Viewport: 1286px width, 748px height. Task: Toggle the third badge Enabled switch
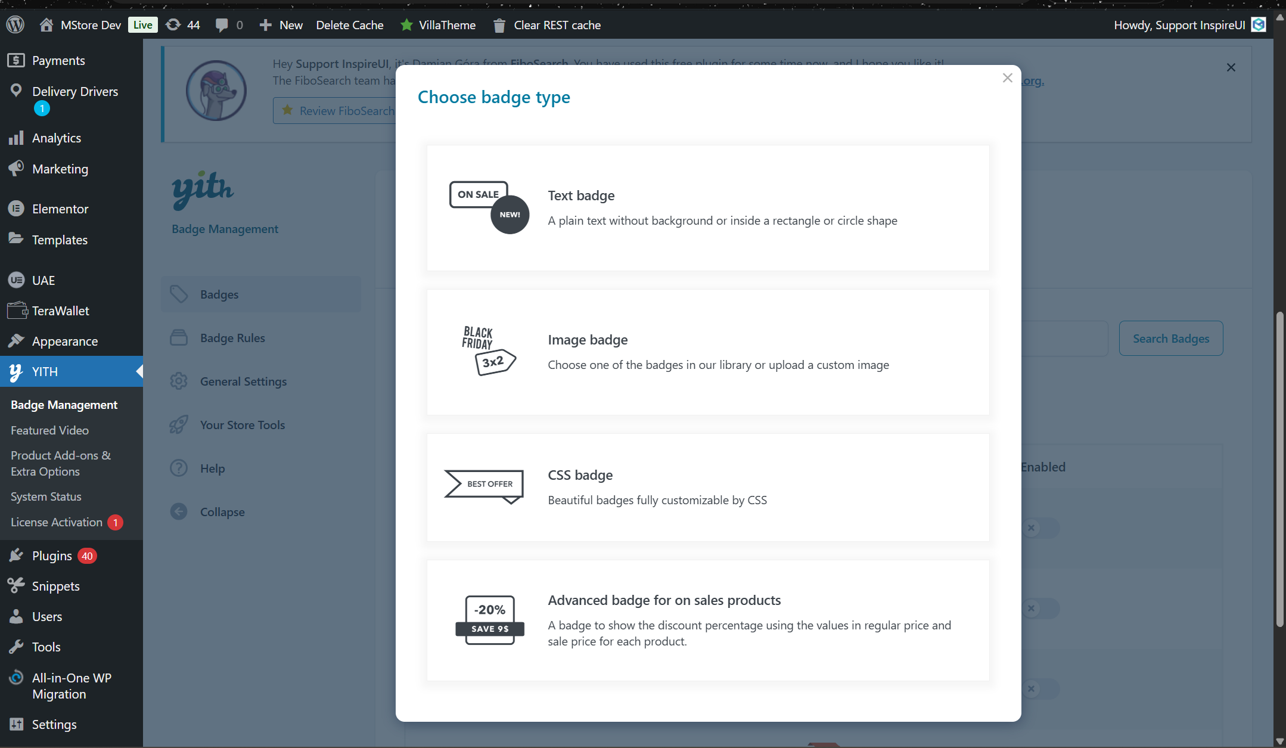tap(1040, 689)
